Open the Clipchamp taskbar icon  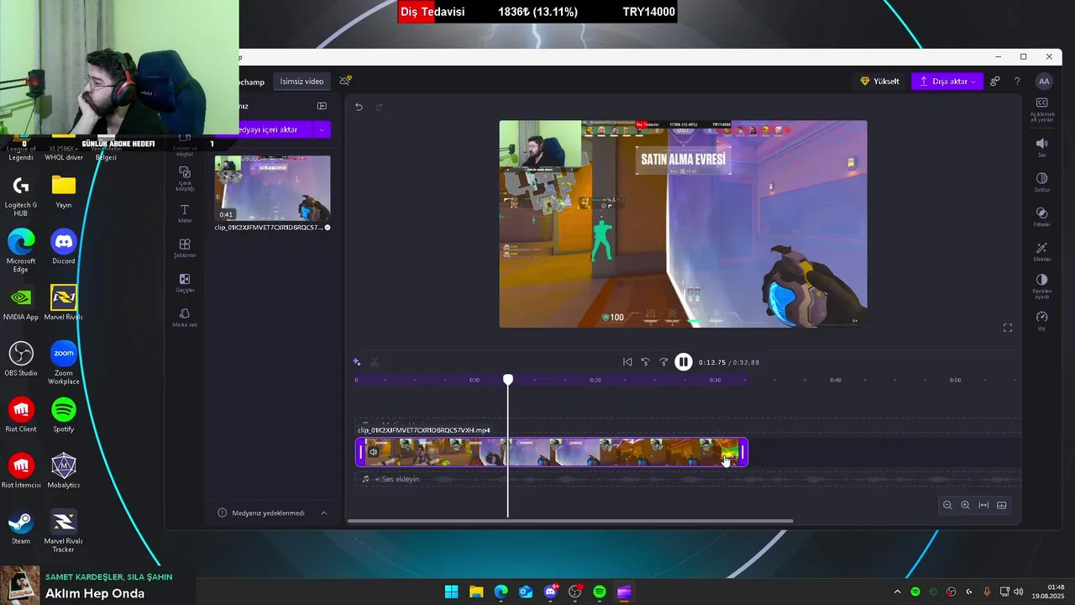(624, 592)
